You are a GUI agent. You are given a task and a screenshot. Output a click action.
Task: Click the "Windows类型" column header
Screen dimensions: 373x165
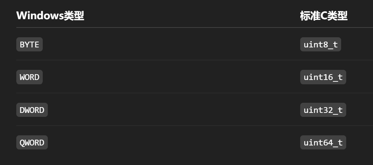[50, 16]
